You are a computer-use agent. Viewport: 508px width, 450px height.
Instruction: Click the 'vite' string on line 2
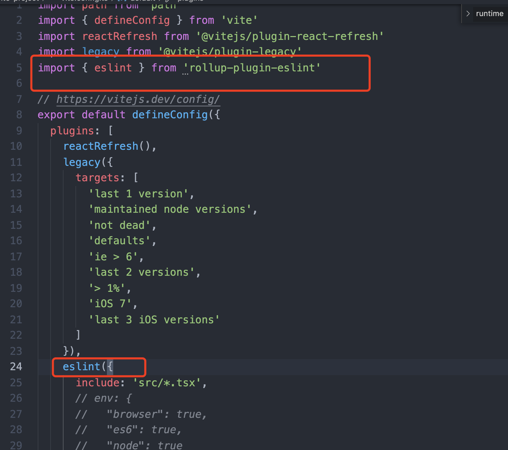[239, 20]
